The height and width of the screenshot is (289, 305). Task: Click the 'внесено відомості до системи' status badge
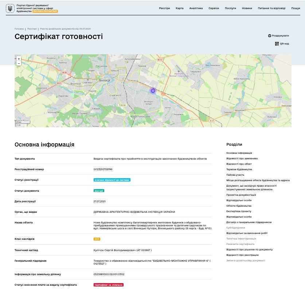[x=112, y=180]
